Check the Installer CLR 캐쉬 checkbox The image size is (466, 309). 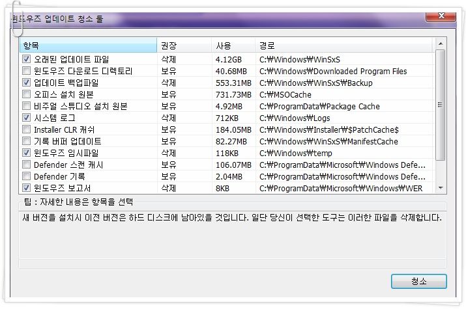click(x=27, y=129)
